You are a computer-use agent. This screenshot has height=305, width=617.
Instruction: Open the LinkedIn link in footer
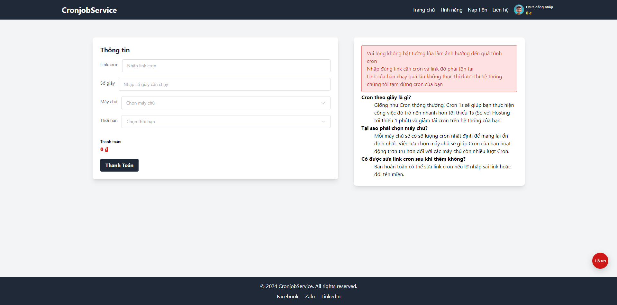point(331,296)
